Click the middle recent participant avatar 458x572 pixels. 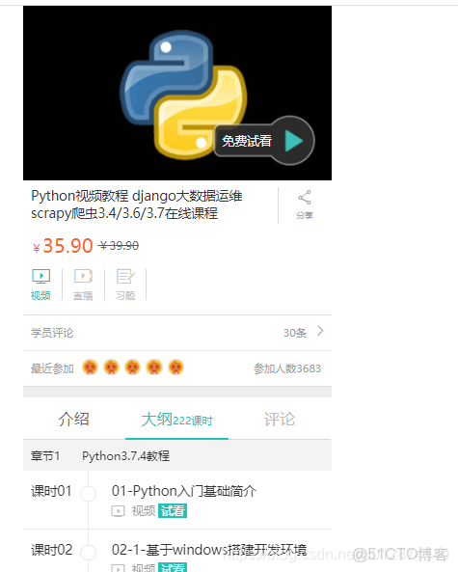tap(133, 368)
